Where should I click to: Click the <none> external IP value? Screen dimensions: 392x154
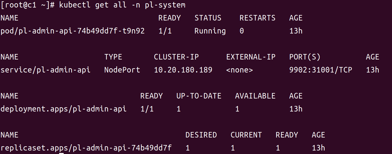239,70
